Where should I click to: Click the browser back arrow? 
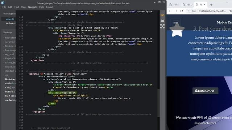point(170,11)
